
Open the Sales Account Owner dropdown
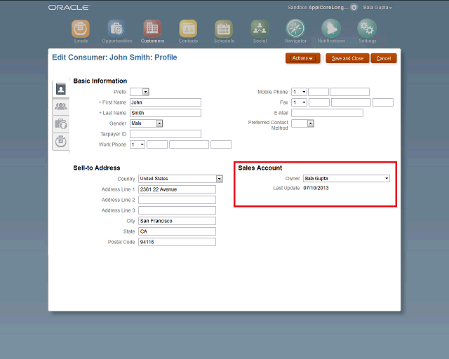pyautogui.click(x=347, y=178)
